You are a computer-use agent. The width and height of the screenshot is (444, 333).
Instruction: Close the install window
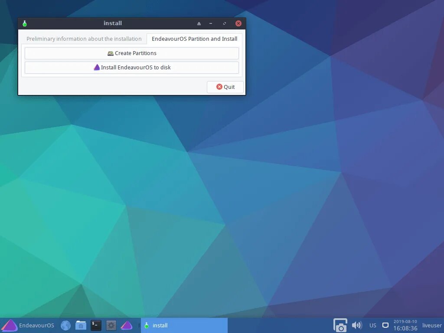[x=238, y=23]
